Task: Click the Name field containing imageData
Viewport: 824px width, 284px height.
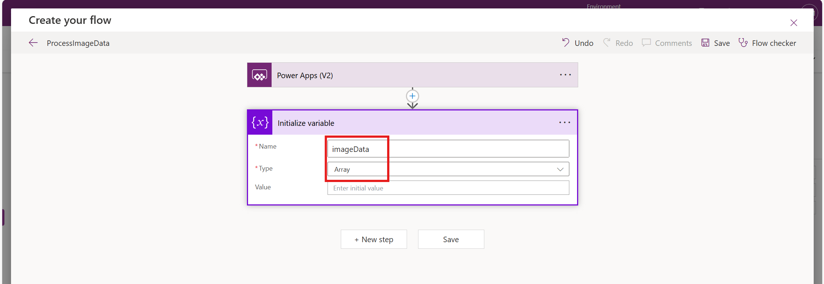Action: pos(448,149)
